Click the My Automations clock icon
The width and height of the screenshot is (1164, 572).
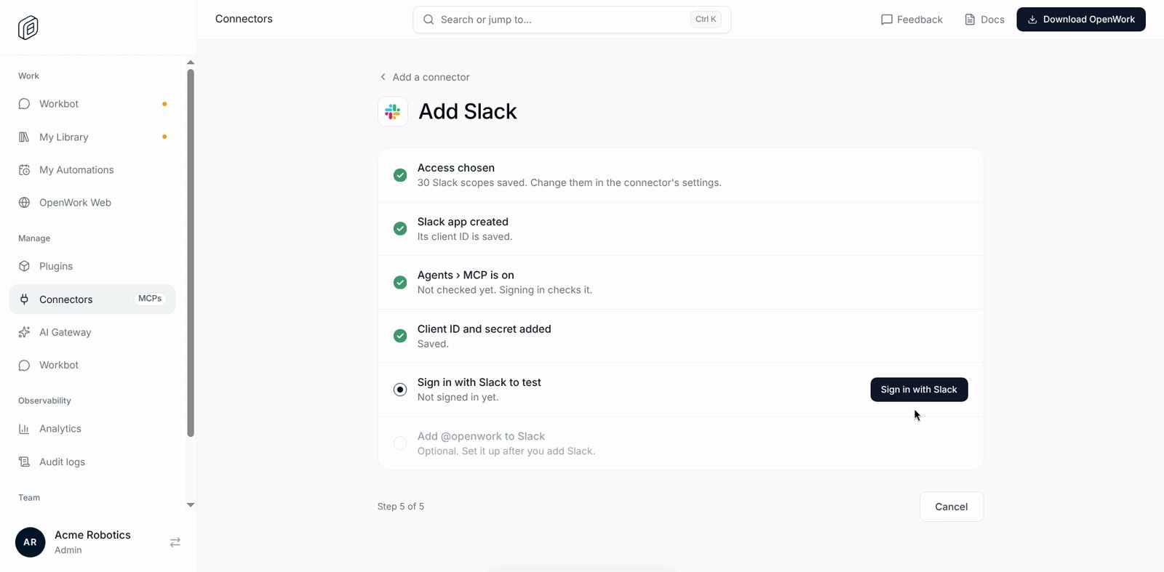click(x=24, y=170)
